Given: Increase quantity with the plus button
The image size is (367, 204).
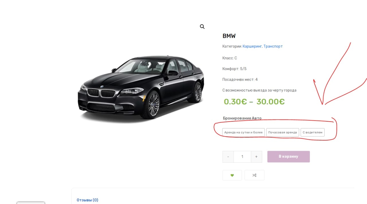Looking at the screenshot, I should tap(256, 157).
